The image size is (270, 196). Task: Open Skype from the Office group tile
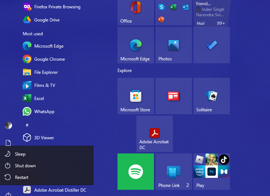161,7
